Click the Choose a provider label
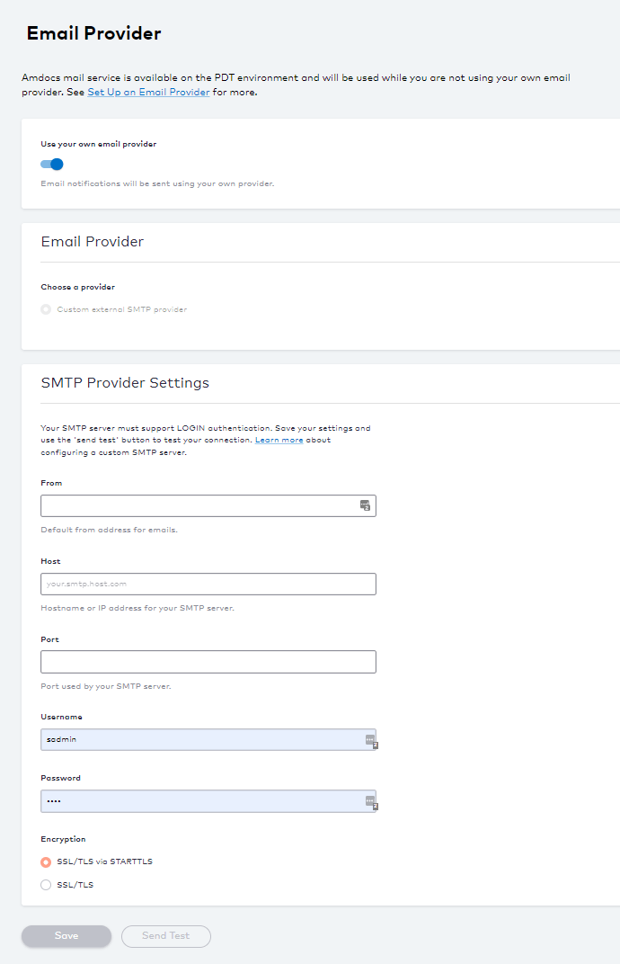 (78, 287)
